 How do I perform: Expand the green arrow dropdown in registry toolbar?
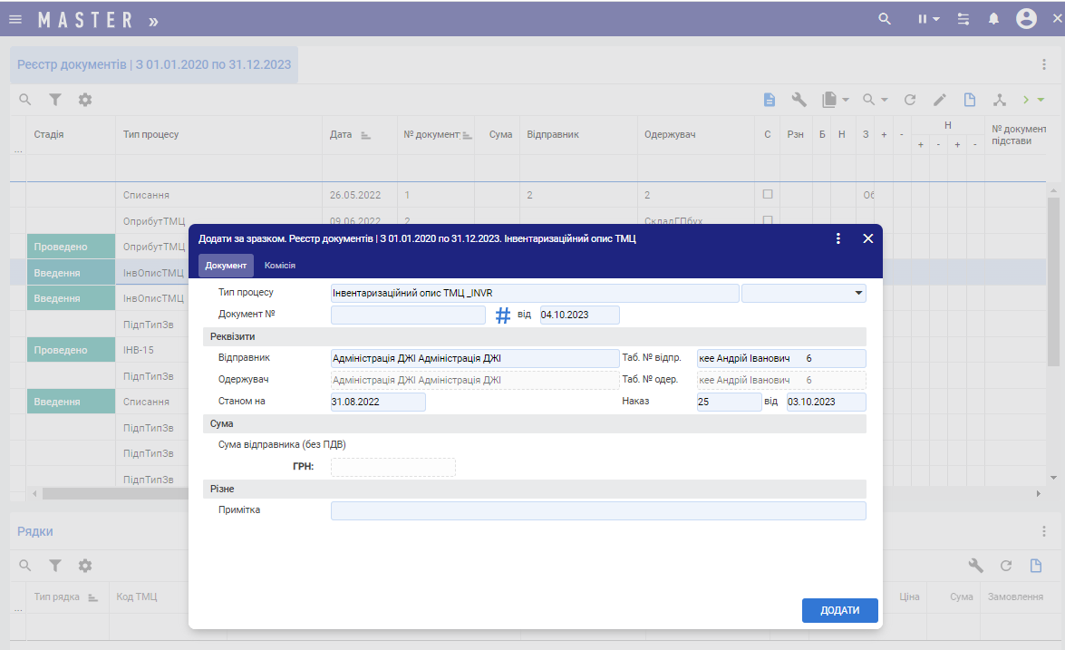coord(1041,100)
